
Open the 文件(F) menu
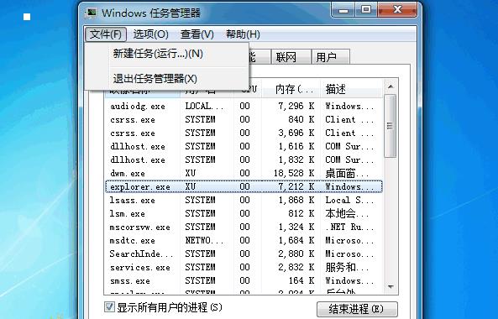106,34
